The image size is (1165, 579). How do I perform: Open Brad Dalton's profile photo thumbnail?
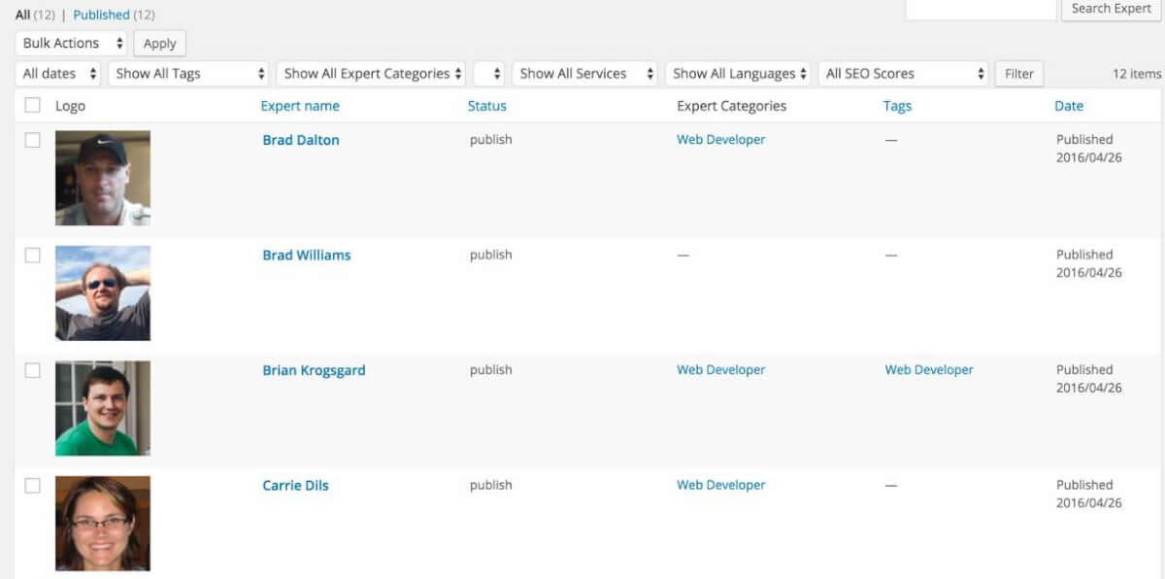tap(103, 178)
